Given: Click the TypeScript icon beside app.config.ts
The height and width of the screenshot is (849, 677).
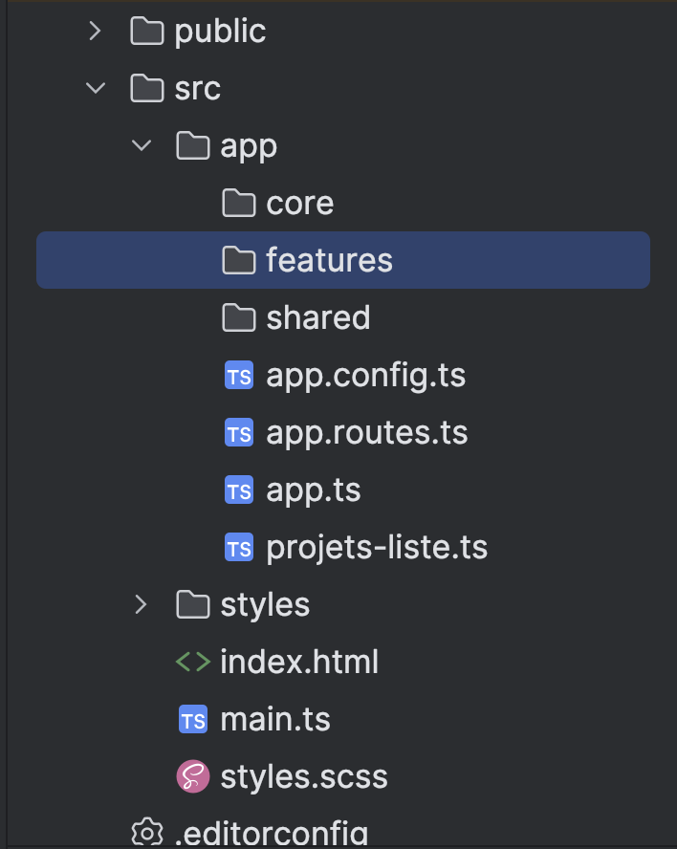Looking at the screenshot, I should pos(238,376).
